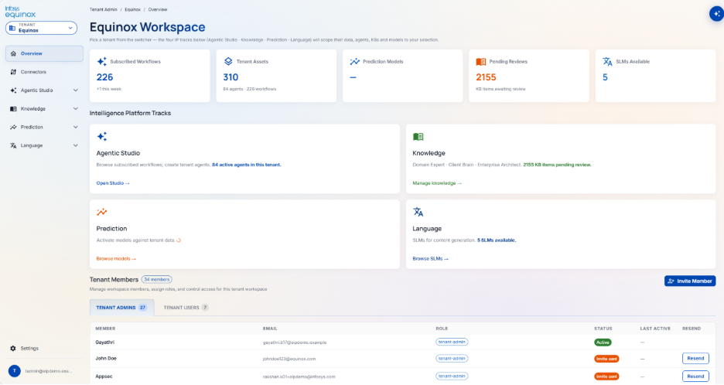Click the Browse SLMs link
This screenshot has height=385, width=724.
[430, 258]
